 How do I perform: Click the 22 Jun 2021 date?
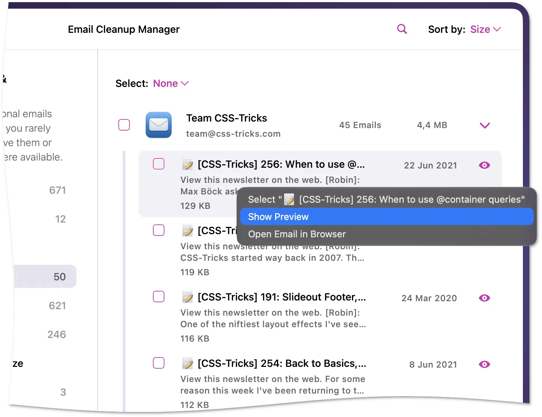click(431, 166)
